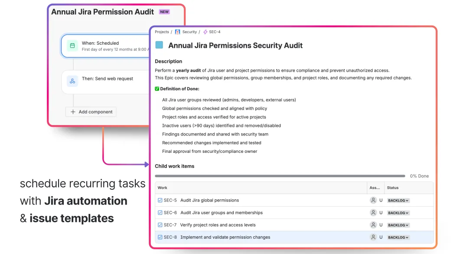This screenshot has width=451, height=254.
Task: Click the assignee avatar on SEC-8
Action: (x=373, y=237)
